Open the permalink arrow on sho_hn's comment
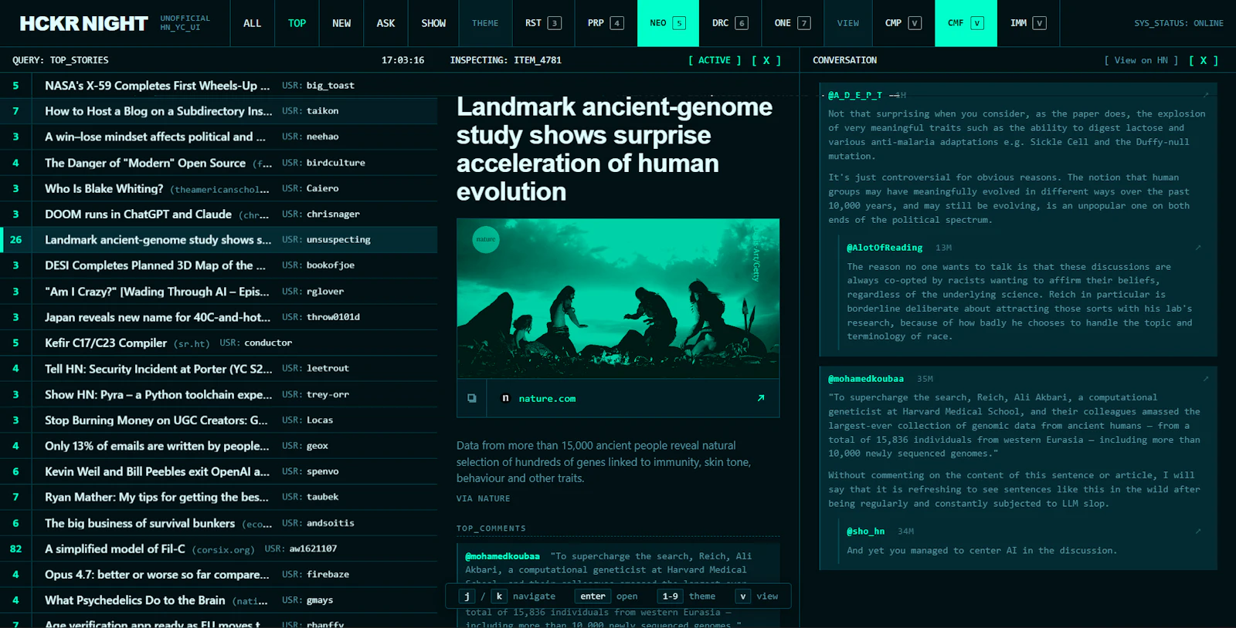Screen dimensions: 1236x628 click(1198, 531)
